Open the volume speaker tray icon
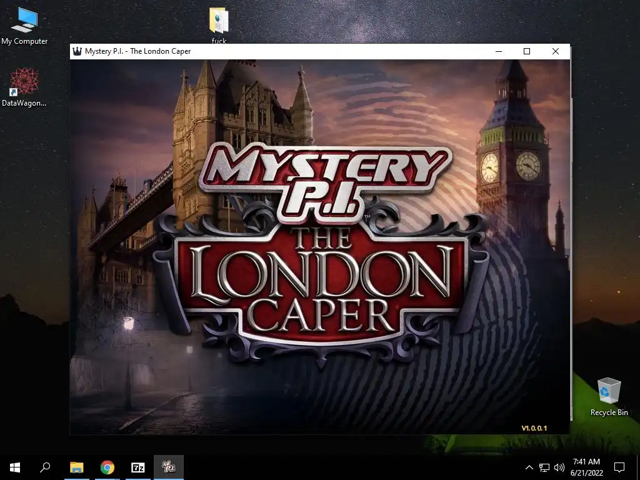The height and width of the screenshot is (480, 640). [559, 467]
